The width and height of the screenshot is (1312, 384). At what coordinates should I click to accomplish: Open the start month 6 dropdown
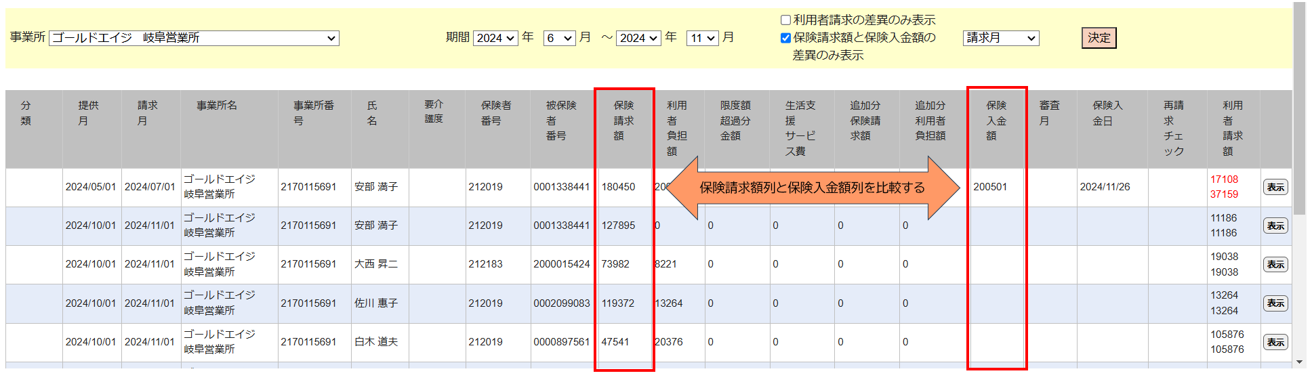(559, 38)
